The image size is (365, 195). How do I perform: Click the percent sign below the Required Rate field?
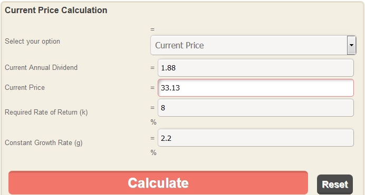pyautogui.click(x=153, y=122)
